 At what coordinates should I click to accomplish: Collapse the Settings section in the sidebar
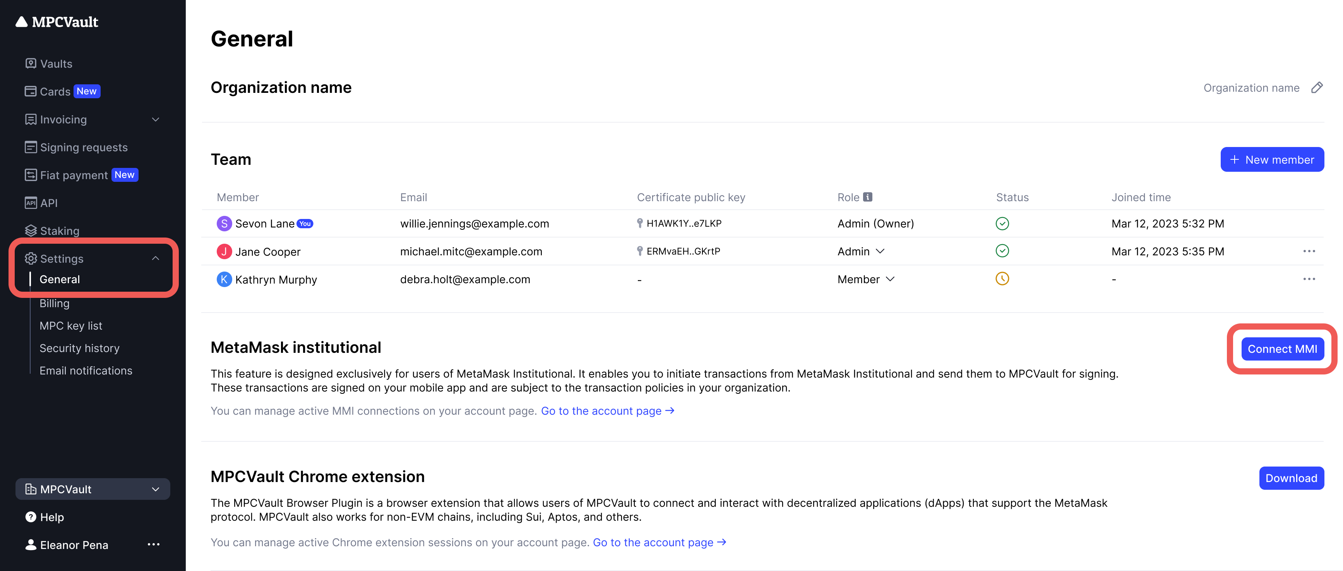pos(155,258)
